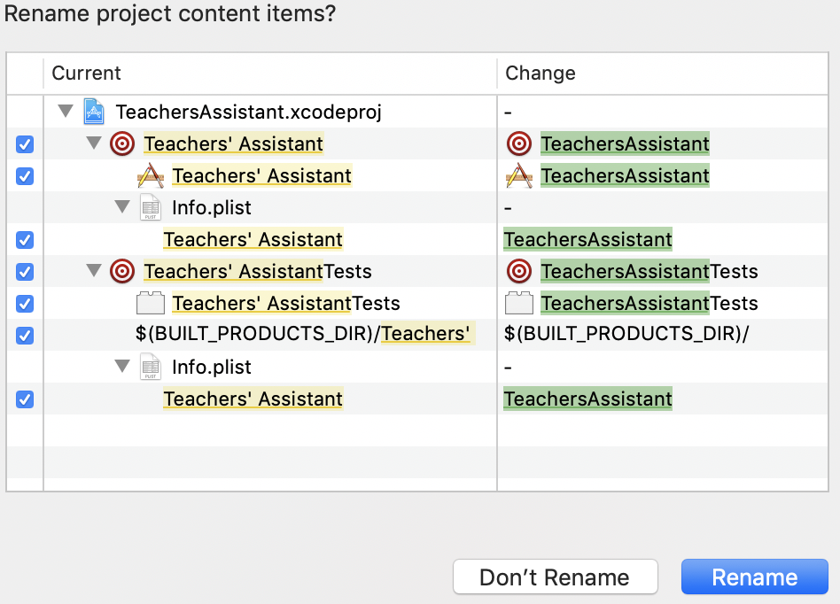Screen dimensions: 840x604
Task: Click the red target icon beside Teachers' Assistant
Action: click(x=122, y=143)
